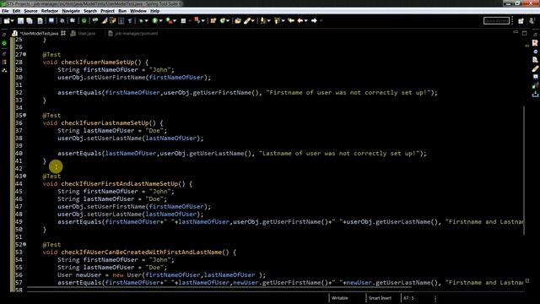Screen dimensions: 540x304
Task: Open the Coverage dropdown arrow
Action: tap(175, 20)
